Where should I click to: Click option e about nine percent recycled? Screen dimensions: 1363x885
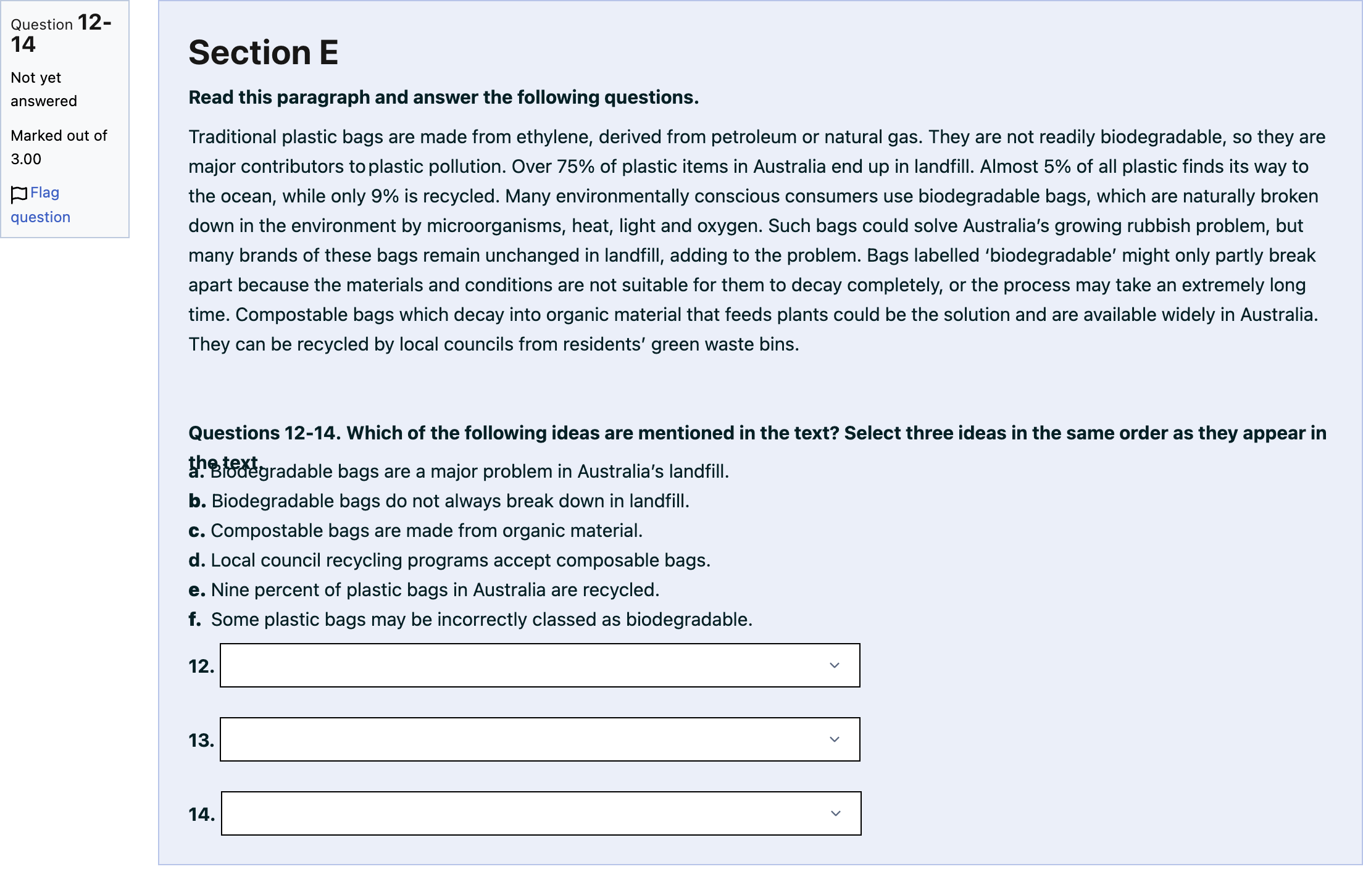(x=424, y=590)
